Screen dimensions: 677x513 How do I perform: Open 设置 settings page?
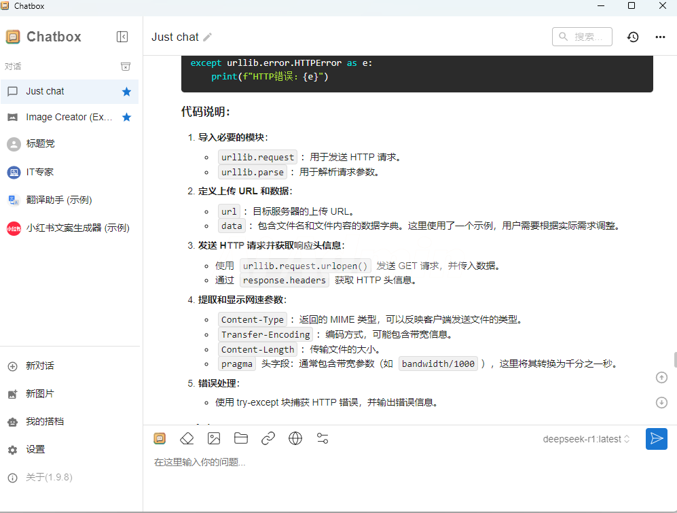[x=35, y=449]
